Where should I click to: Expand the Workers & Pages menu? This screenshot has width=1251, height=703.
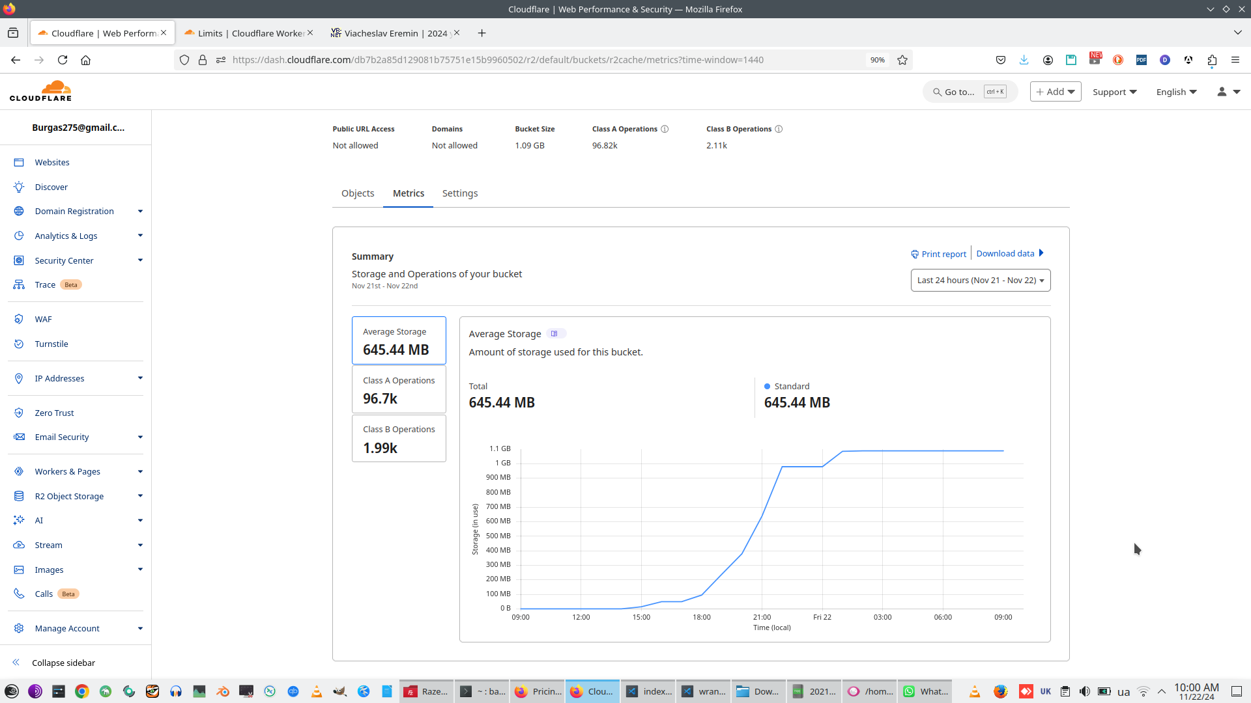[x=140, y=471]
